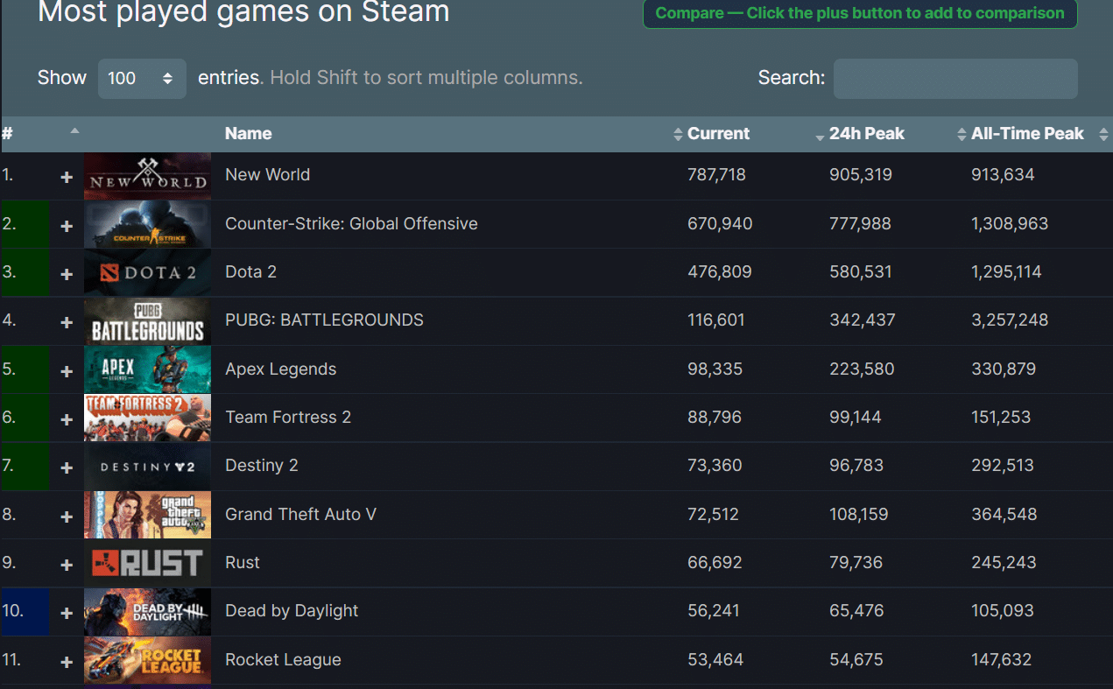Select PUBG all-time peak 3,257,248
This screenshot has height=689, width=1113.
[x=1010, y=320]
